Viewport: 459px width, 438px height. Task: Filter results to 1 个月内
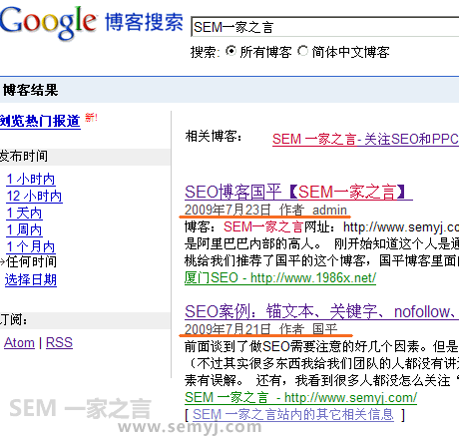click(x=31, y=246)
